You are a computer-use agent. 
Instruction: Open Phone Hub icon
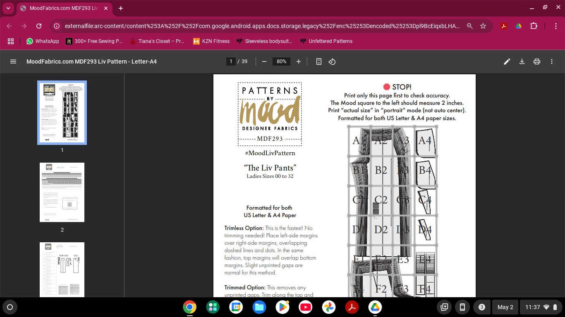point(463,307)
